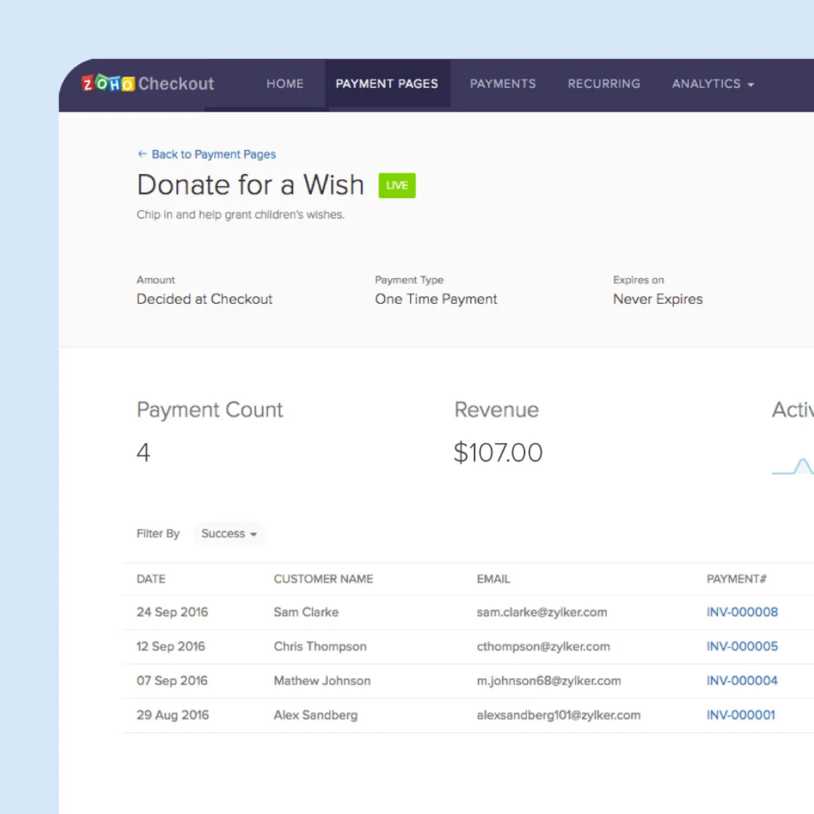Open the Filter By chevron
Viewport: 814px width, 814px height.
pos(254,534)
